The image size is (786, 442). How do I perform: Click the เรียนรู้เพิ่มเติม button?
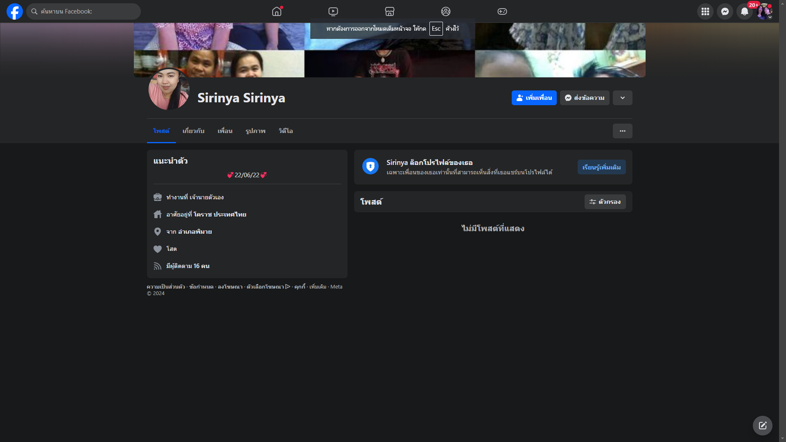[x=601, y=167]
